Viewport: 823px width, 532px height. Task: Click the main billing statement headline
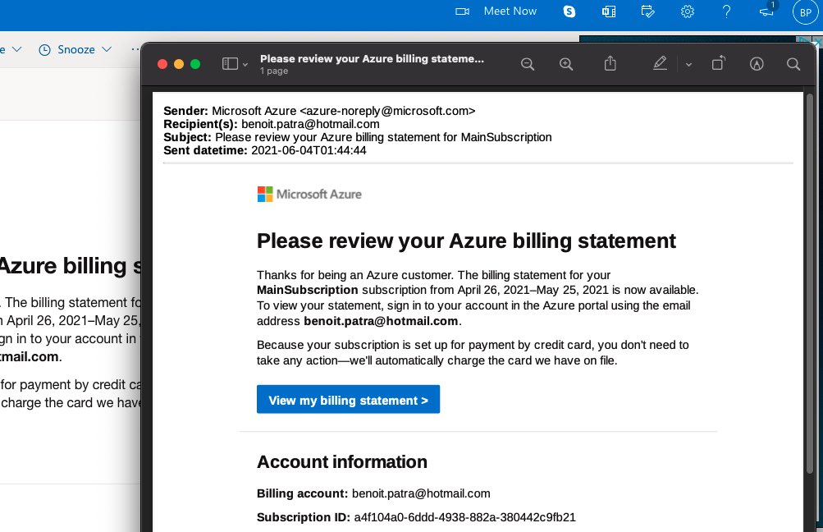[x=466, y=241]
